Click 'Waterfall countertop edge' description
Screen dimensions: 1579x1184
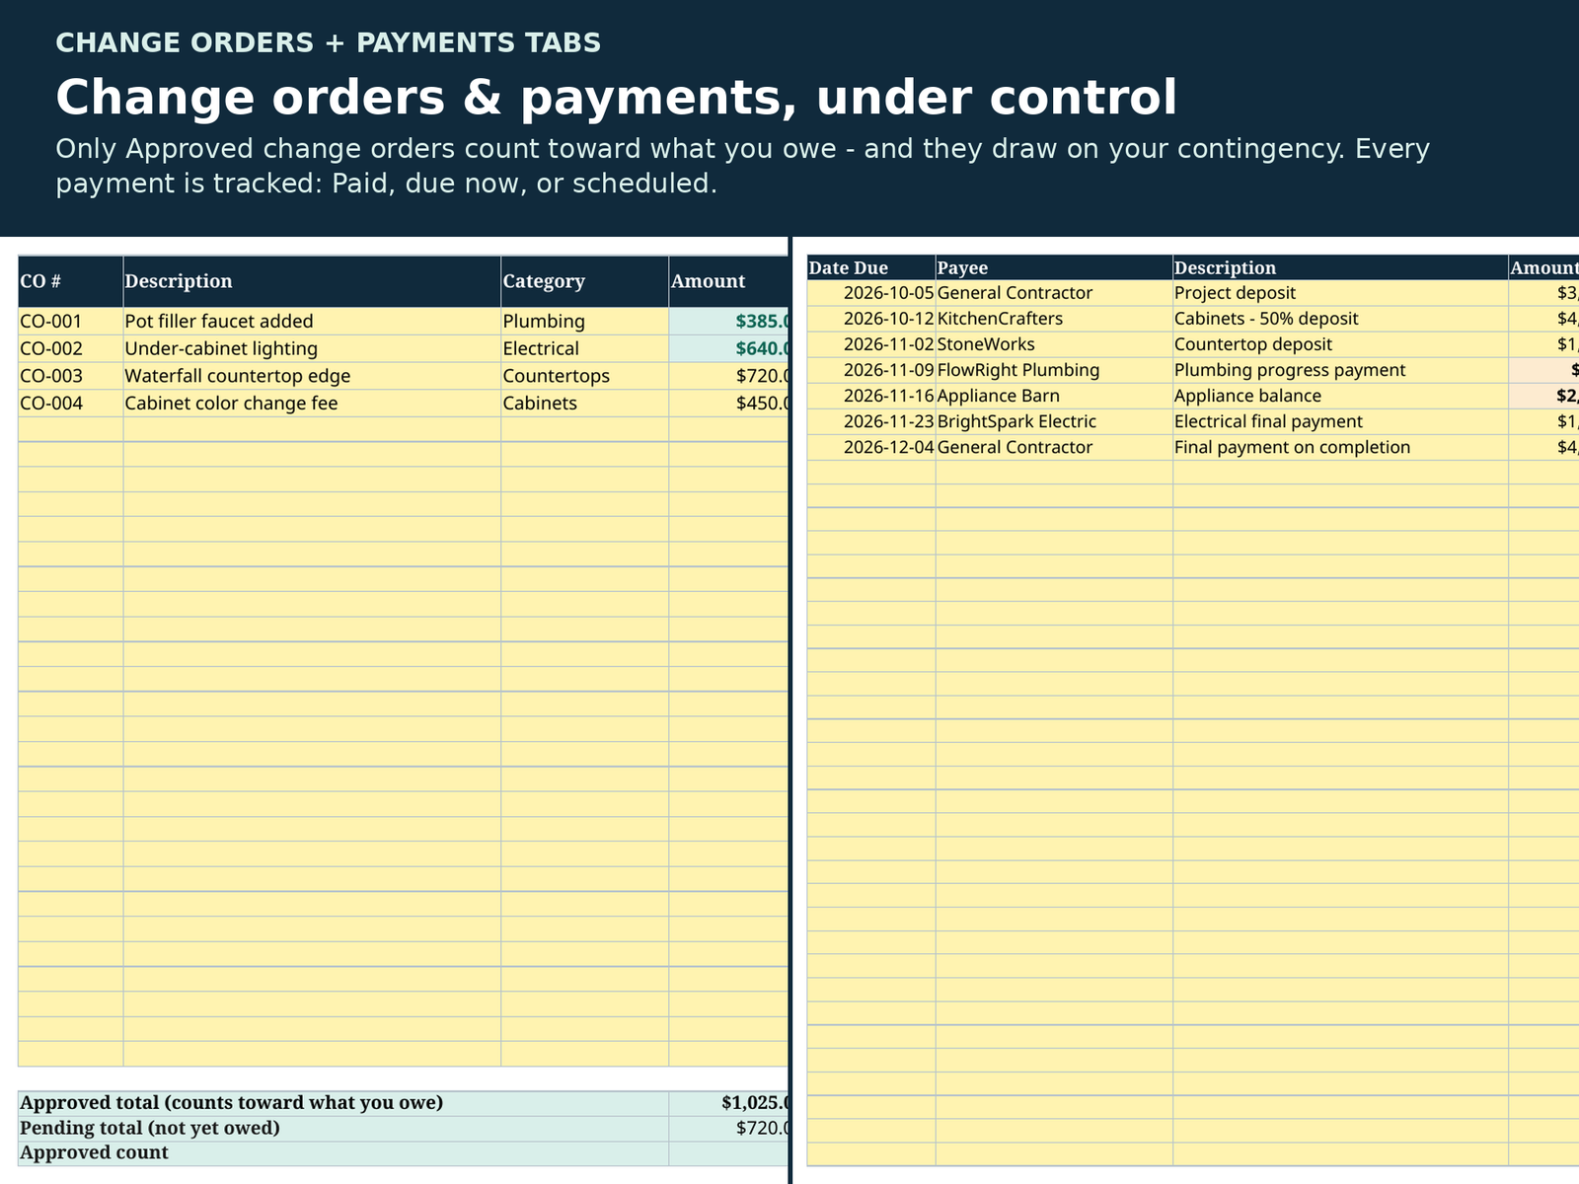point(312,376)
